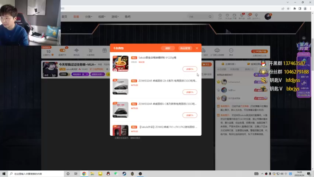Click the orange Follow button
Viewport: 314px width, 177px height.
206,65
